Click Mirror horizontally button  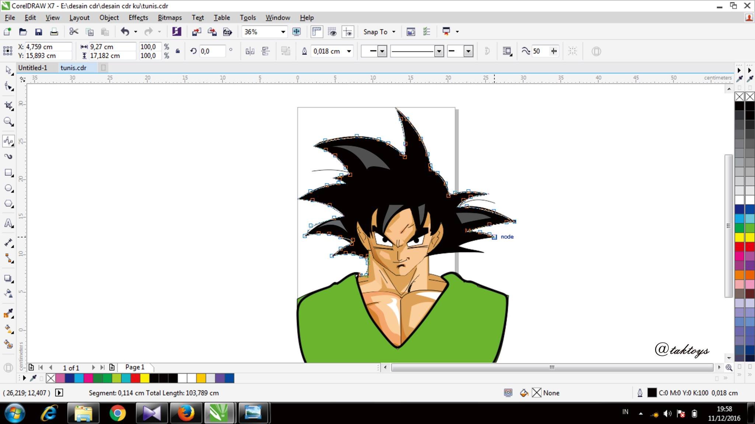tap(250, 51)
